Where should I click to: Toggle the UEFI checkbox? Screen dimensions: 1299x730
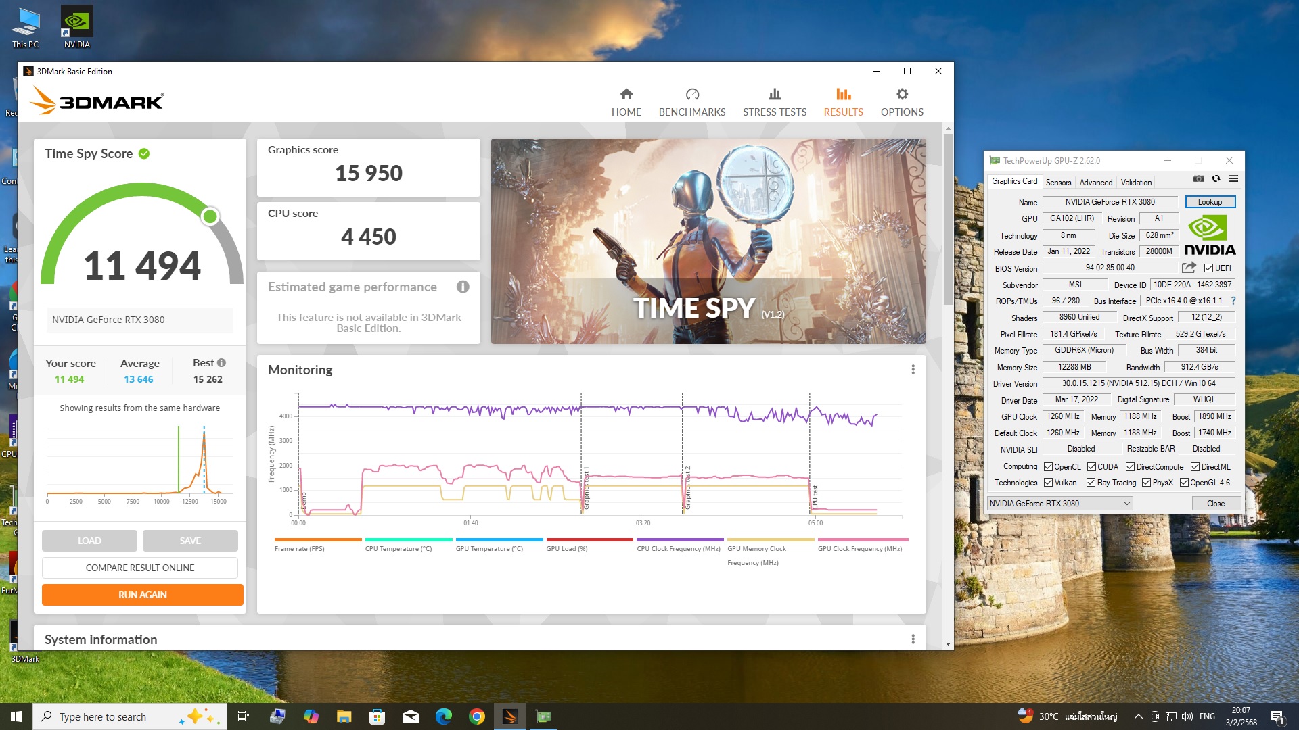click(1208, 268)
